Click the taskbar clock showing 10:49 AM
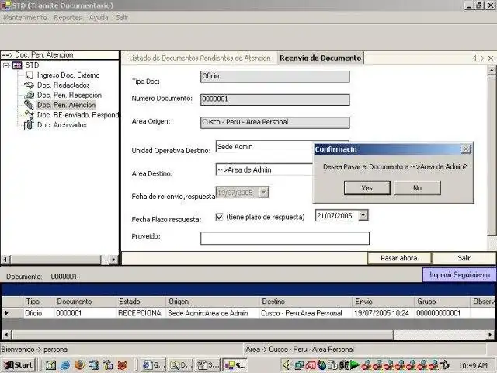 coord(473,365)
